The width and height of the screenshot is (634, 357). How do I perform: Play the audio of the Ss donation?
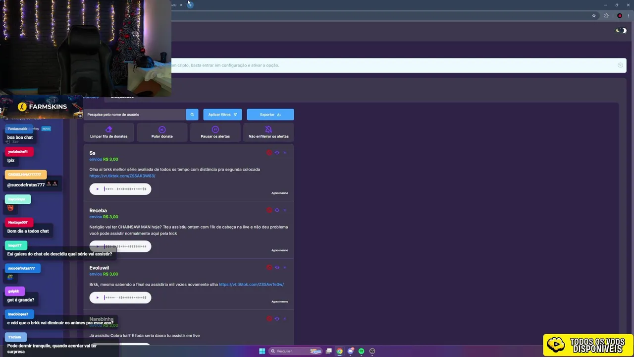(x=97, y=189)
